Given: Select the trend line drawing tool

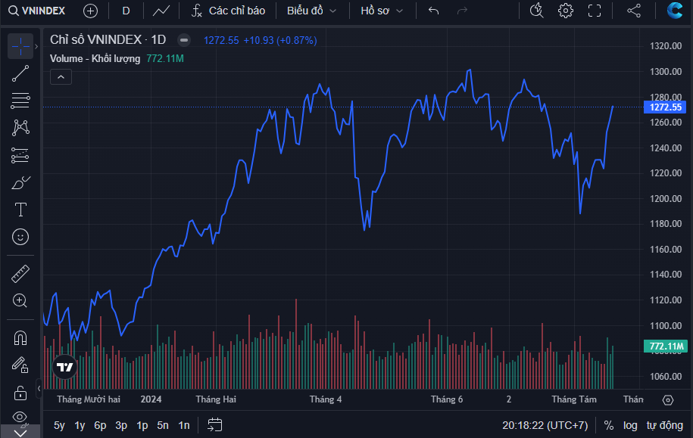Looking at the screenshot, I should 20,73.
